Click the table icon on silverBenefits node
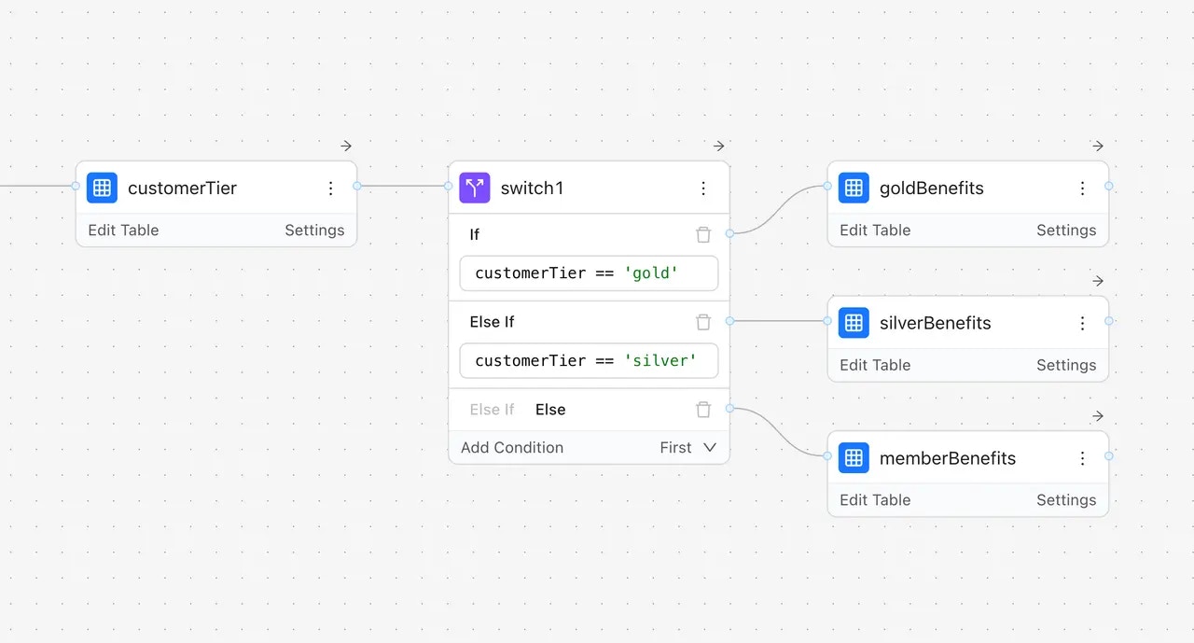Viewport: 1194px width, 643px height. [x=854, y=323]
